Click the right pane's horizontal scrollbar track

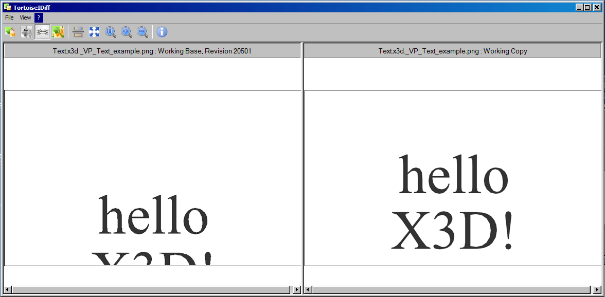tap(452, 290)
